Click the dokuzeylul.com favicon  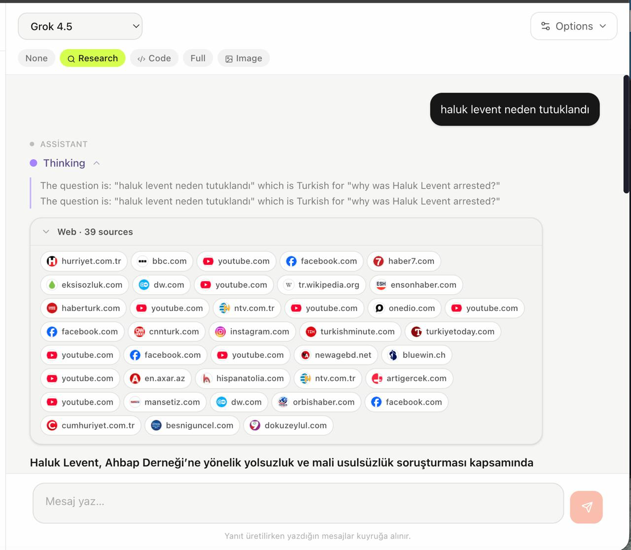pos(255,425)
